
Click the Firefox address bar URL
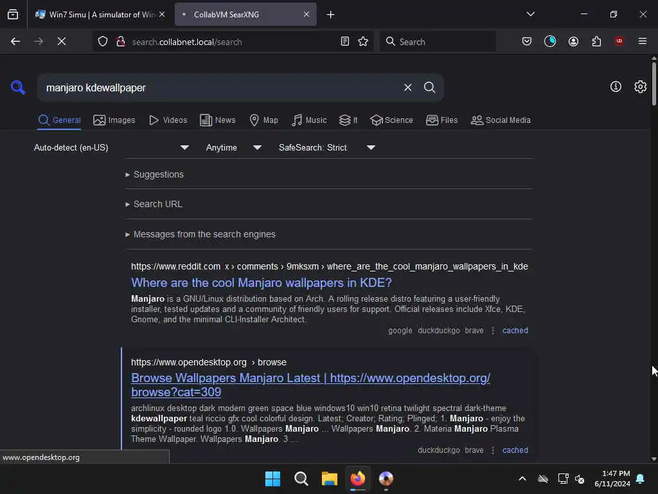click(187, 42)
